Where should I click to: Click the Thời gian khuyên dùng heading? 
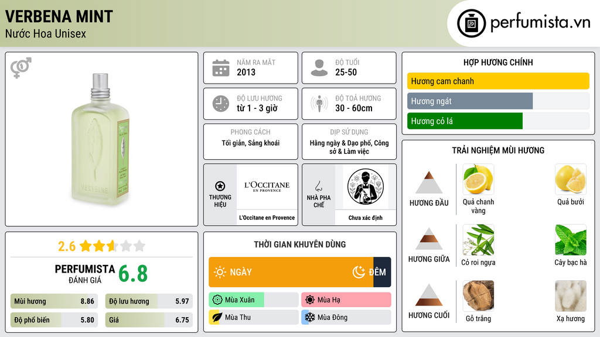[x=300, y=245]
